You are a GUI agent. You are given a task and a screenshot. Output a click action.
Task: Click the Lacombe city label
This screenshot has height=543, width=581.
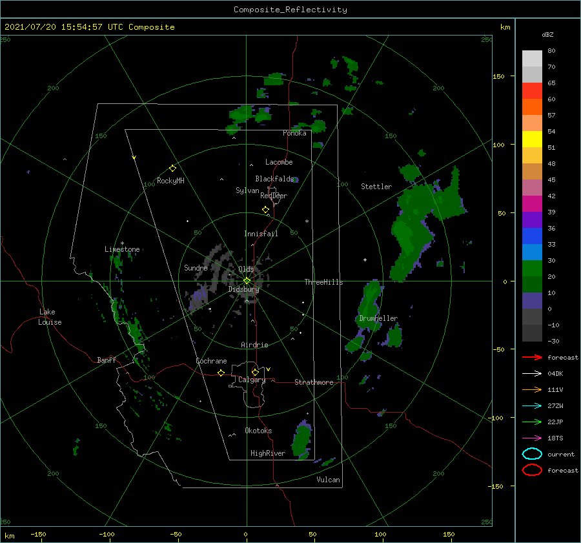coord(279,162)
